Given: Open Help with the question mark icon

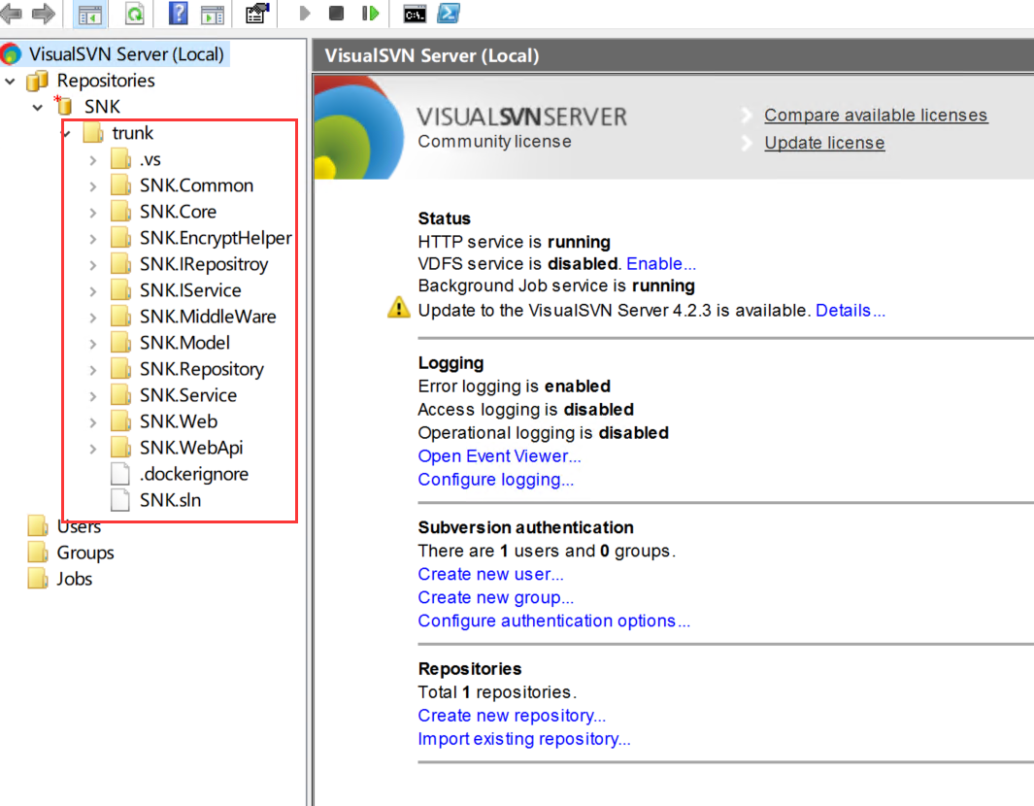Looking at the screenshot, I should [x=178, y=14].
